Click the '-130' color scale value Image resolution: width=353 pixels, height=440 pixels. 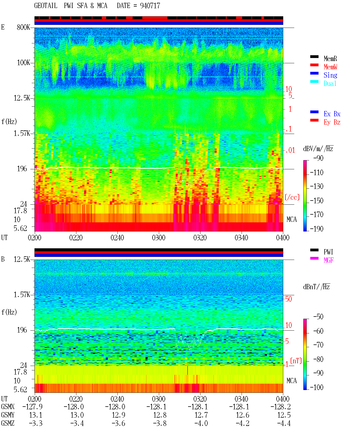point(317,186)
